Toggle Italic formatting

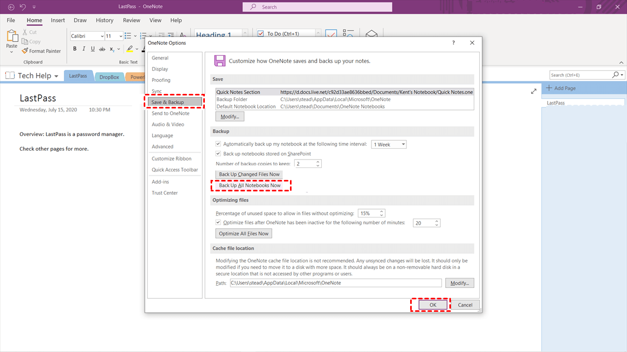point(84,49)
